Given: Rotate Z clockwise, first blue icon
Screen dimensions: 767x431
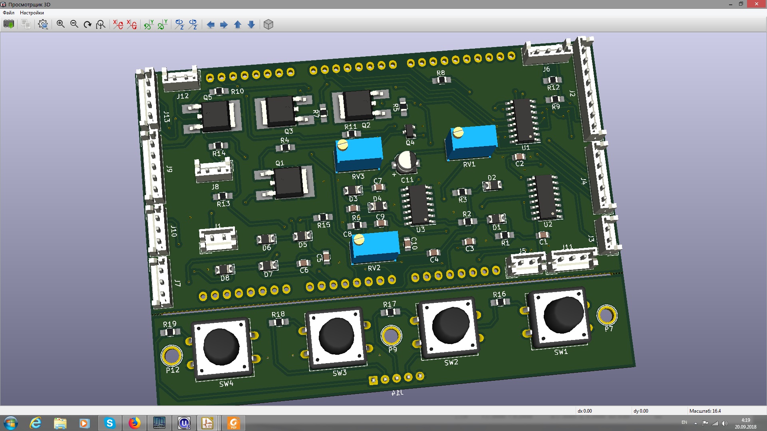Looking at the screenshot, I should click(179, 24).
